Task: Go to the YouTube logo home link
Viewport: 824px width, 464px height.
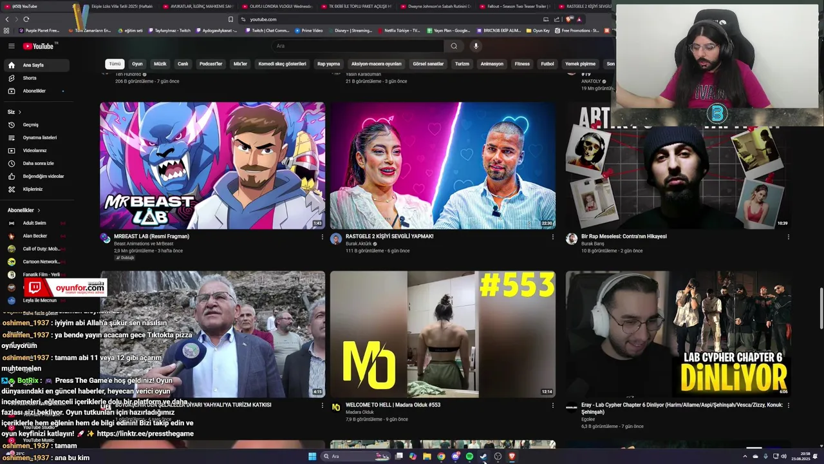Action: pyautogui.click(x=40, y=46)
